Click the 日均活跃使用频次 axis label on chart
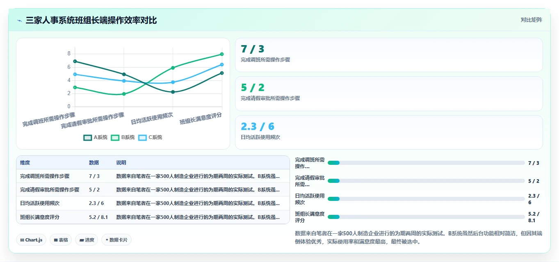559x262 pixels. coord(152,118)
